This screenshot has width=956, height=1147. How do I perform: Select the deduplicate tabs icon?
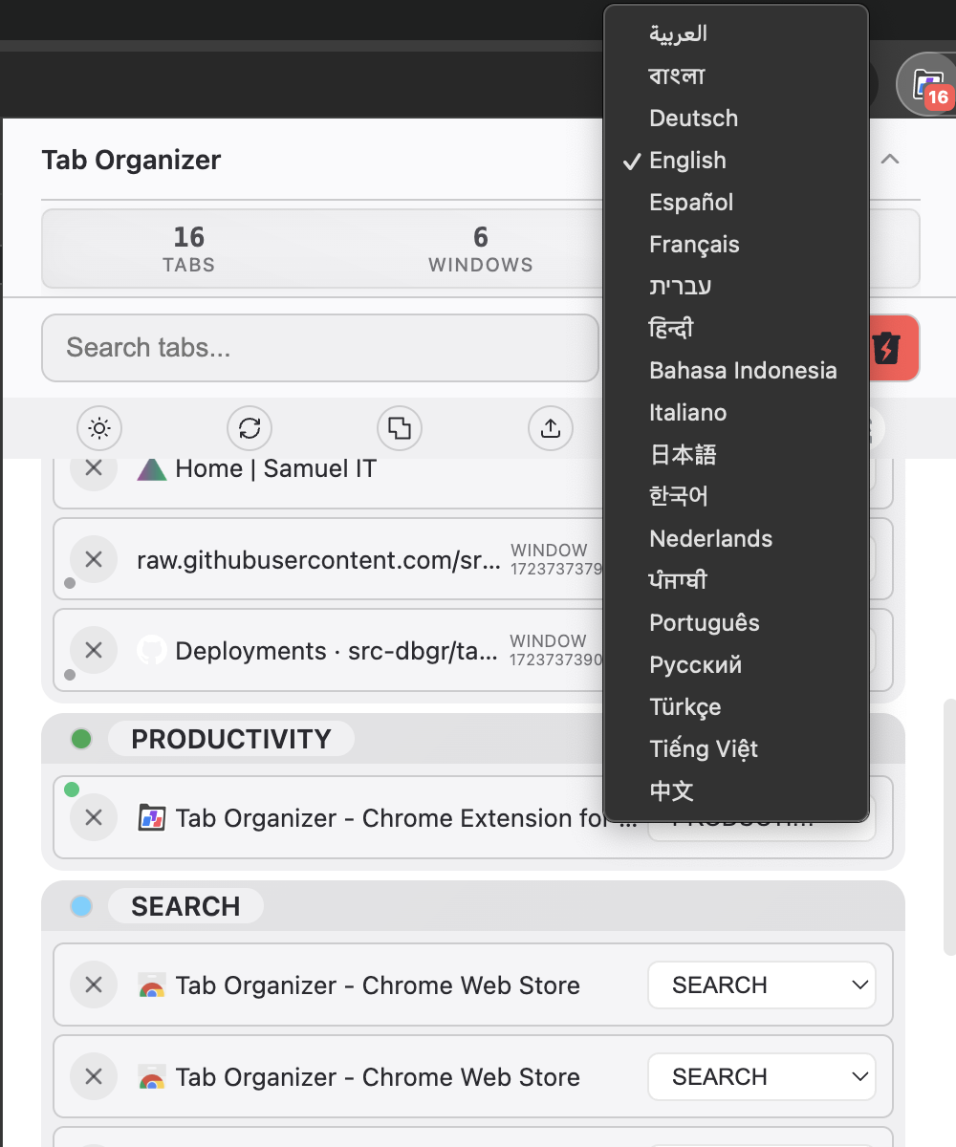(399, 428)
